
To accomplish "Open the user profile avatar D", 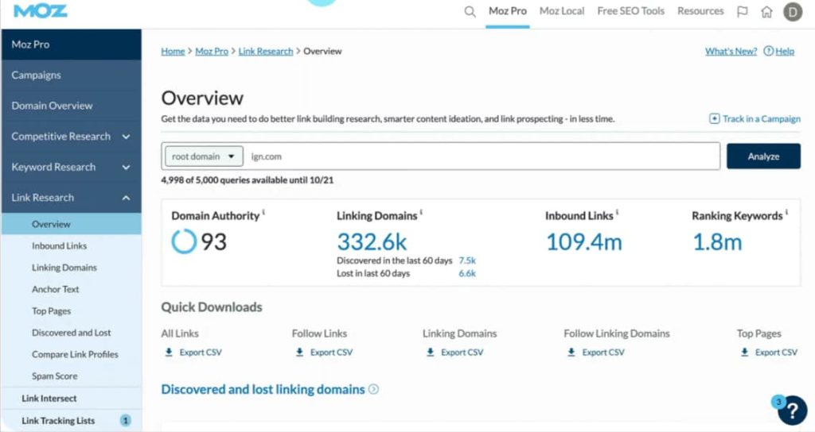I will 793,11.
